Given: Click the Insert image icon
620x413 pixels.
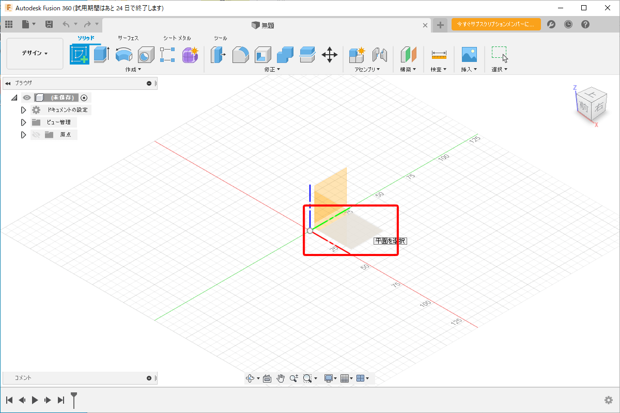Looking at the screenshot, I should [469, 55].
